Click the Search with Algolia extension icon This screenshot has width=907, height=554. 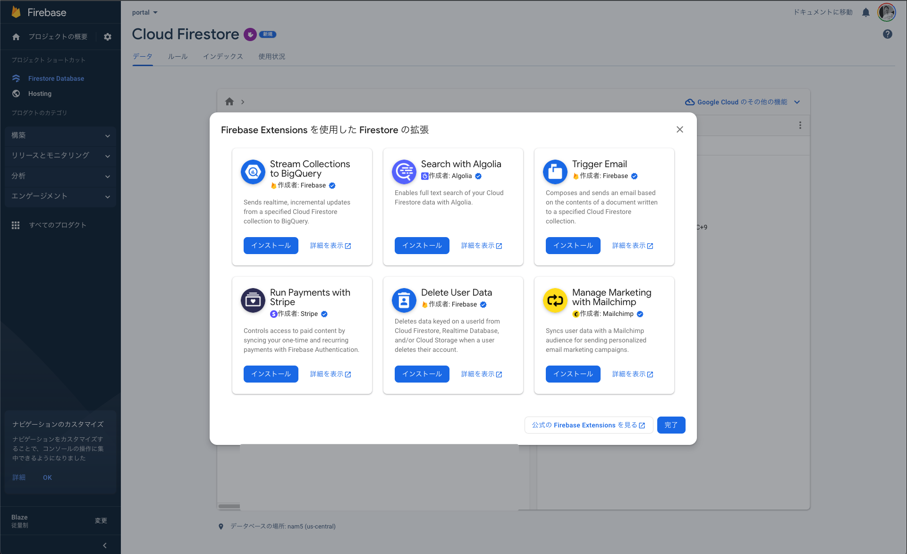coord(404,172)
